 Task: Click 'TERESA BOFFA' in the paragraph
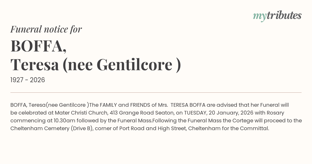point(188,105)
